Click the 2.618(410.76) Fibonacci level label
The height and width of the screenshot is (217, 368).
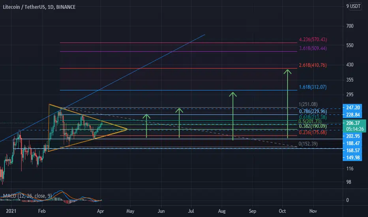(313, 65)
